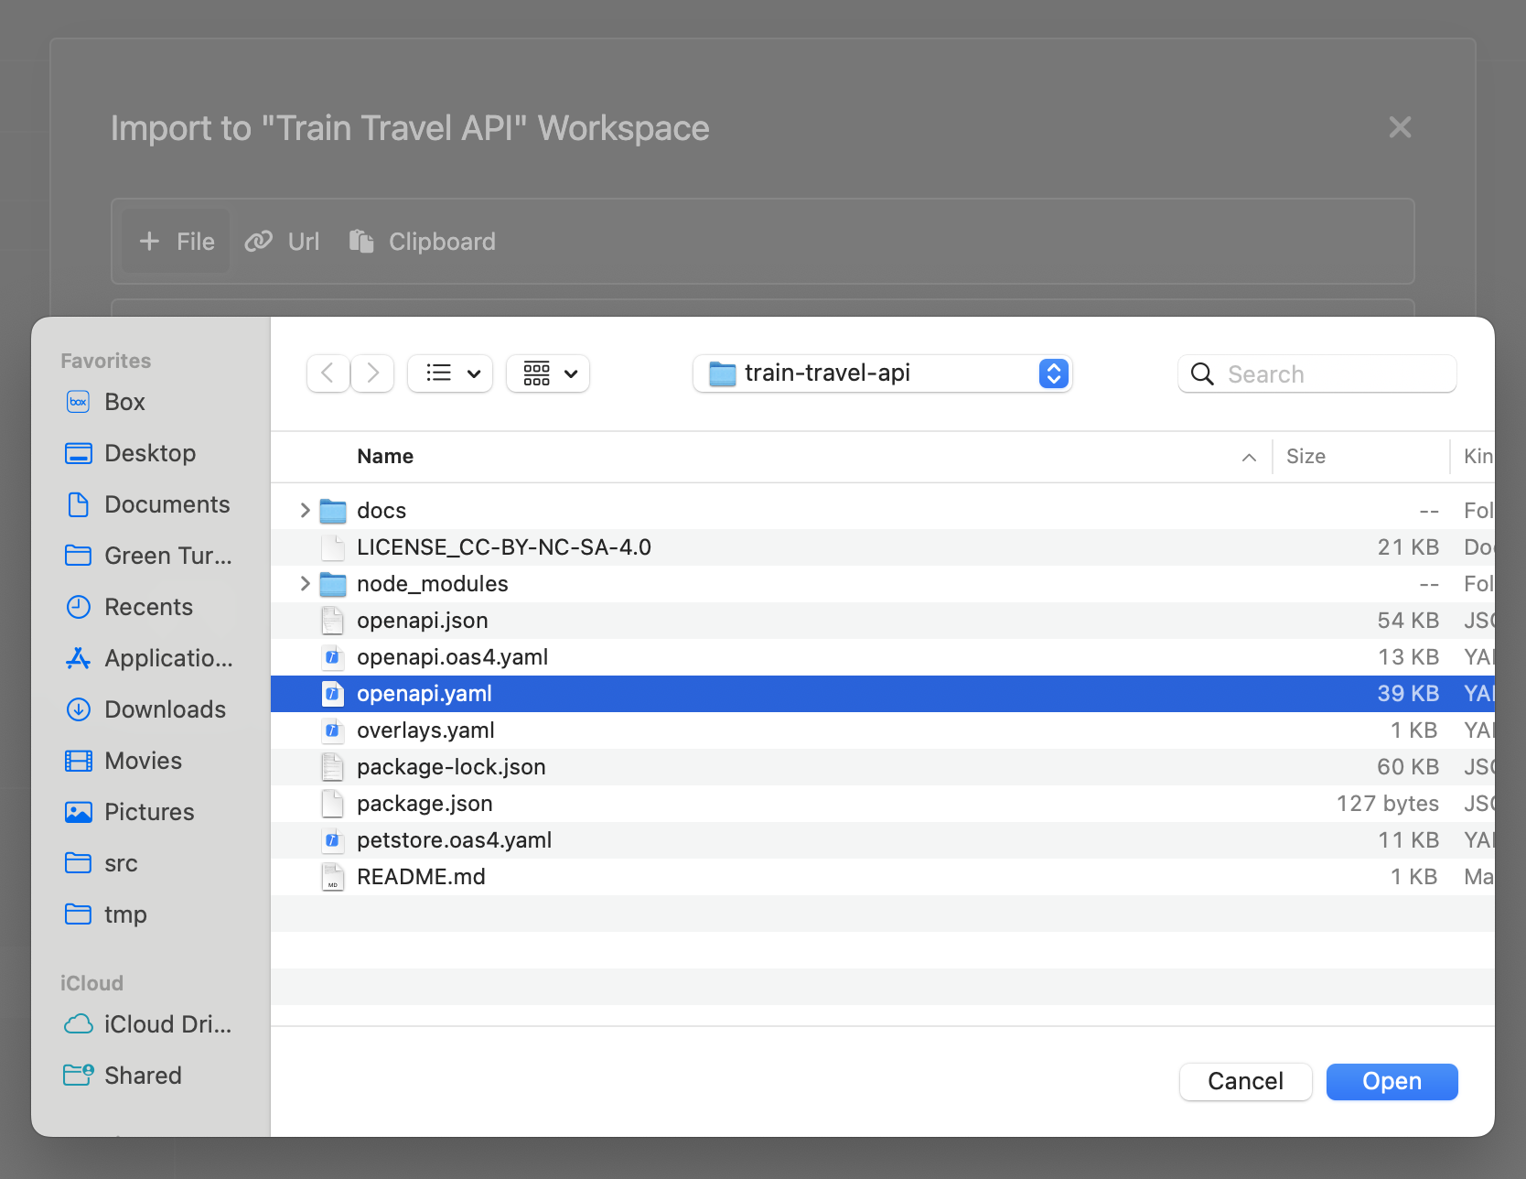Select the petstore.oas4.yaml file

[454, 840]
